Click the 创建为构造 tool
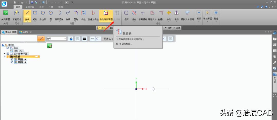 point(93,16)
